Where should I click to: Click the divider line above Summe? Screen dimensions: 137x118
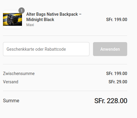65,91
